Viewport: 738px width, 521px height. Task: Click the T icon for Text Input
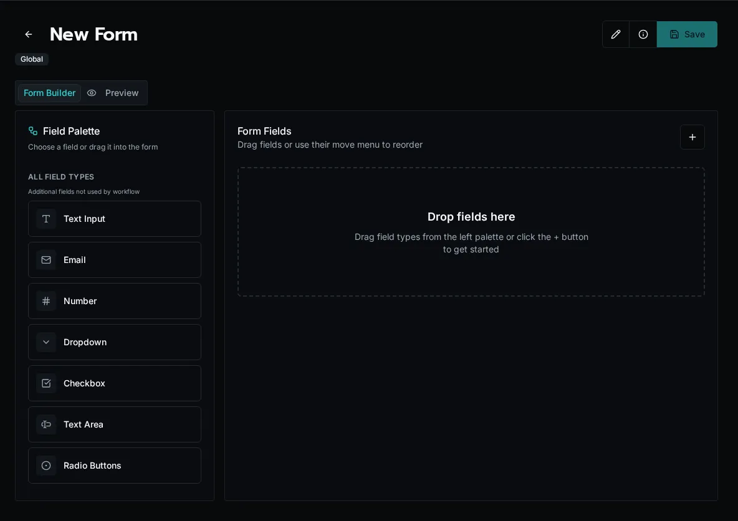coord(46,219)
